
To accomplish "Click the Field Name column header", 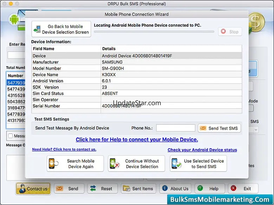I will 66,49.
